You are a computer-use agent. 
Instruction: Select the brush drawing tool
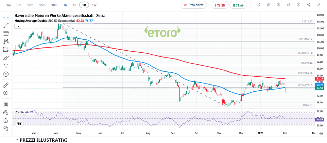tap(6, 58)
